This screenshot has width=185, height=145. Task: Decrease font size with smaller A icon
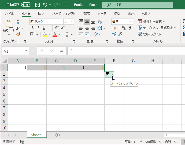[63, 28]
